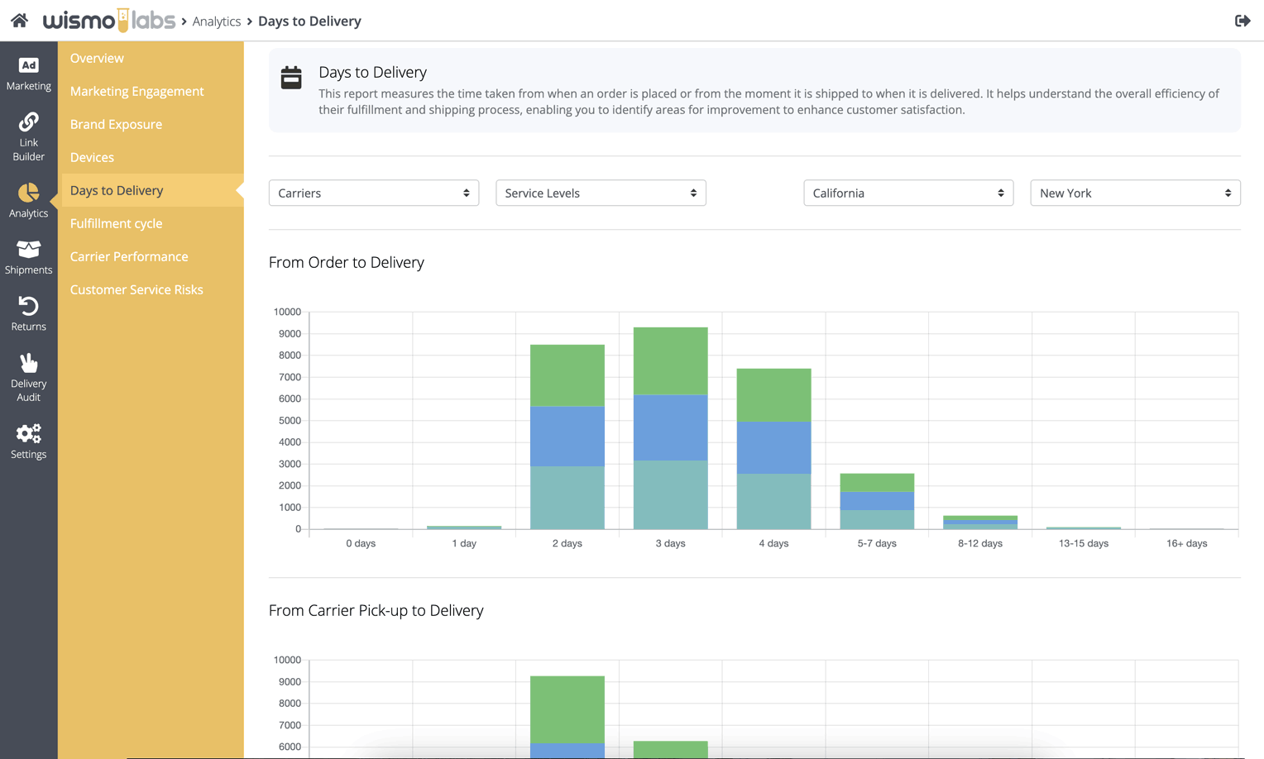The width and height of the screenshot is (1264, 759).
Task: Go to the home icon
Action: pos(19,20)
